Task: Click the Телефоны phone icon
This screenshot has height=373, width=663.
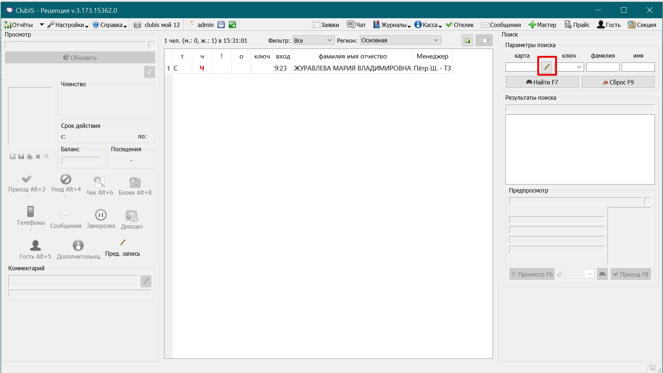Action: coord(31,211)
